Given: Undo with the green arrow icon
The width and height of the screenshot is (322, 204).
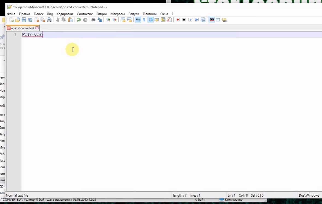Looking at the screenshot, I should click(79, 20).
